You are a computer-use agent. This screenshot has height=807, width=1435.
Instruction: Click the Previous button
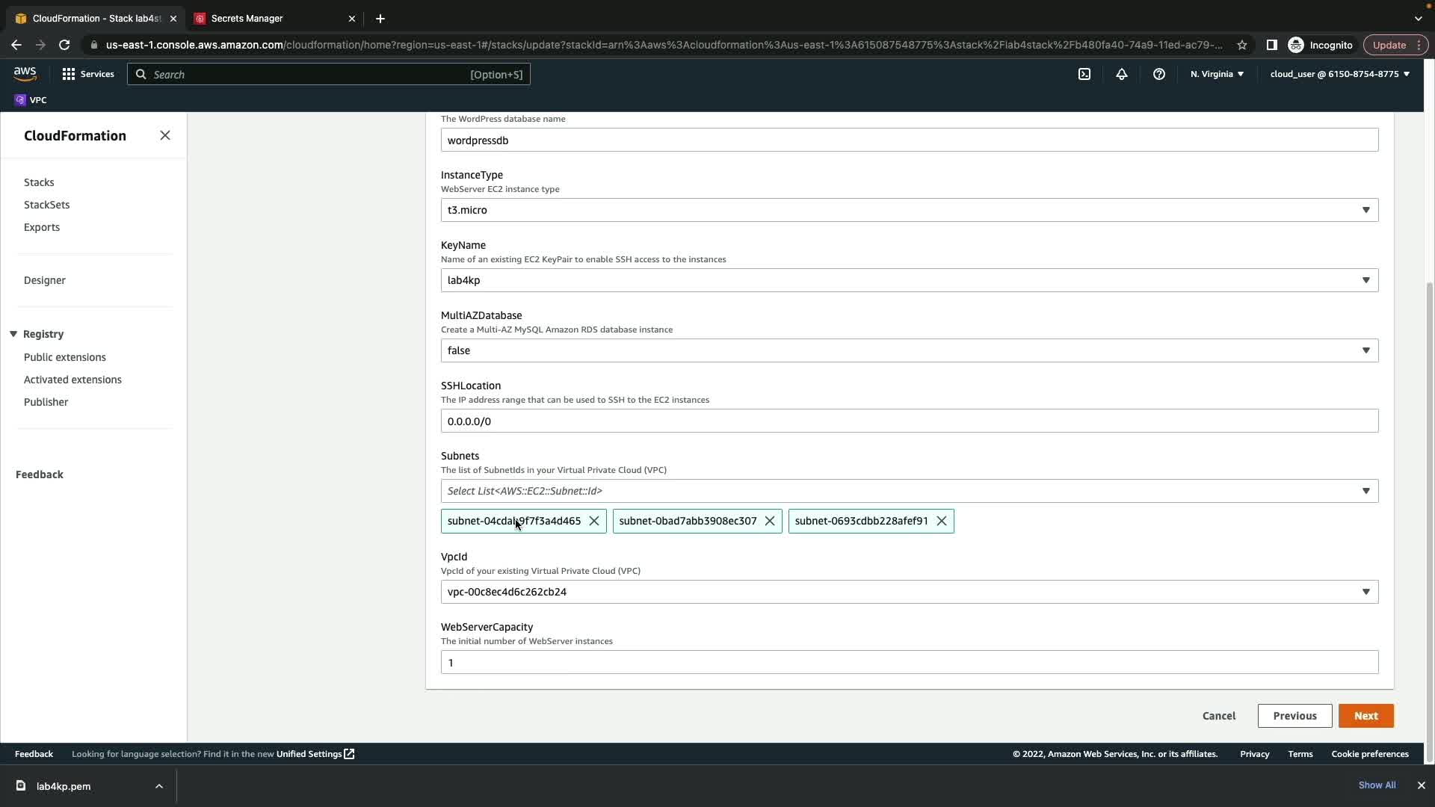(1294, 716)
